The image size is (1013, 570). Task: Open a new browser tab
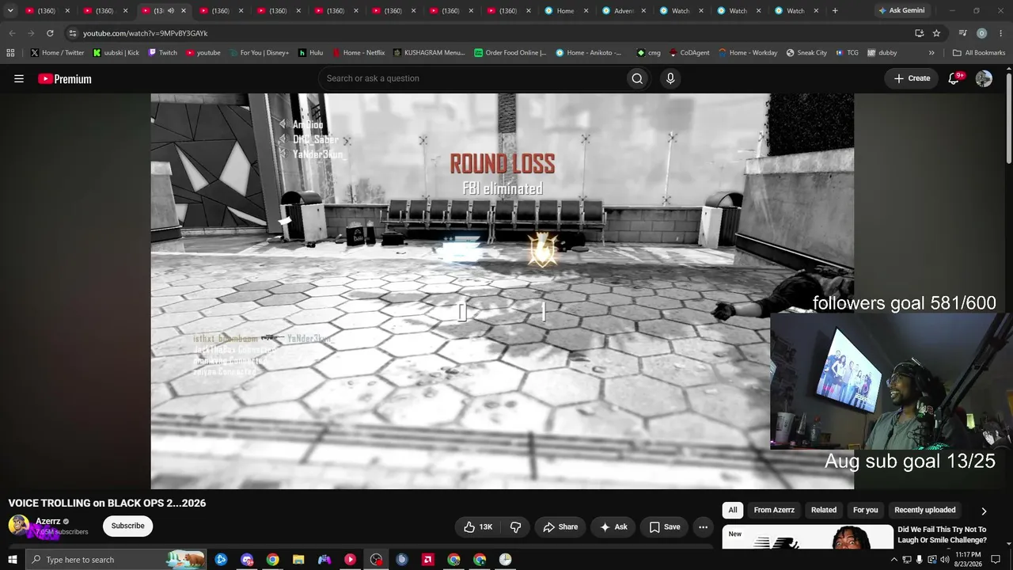(x=835, y=11)
